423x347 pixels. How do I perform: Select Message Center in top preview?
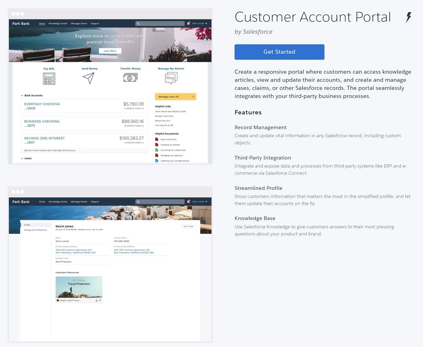79,24
